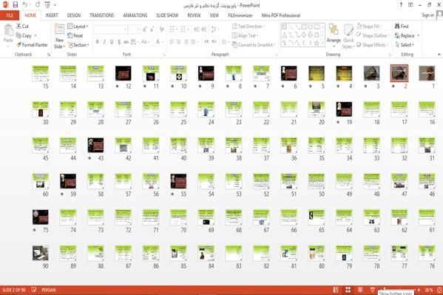The image size is (443, 295).
Task: Select slide thumbnail number 43
Action: [x=95, y=145]
